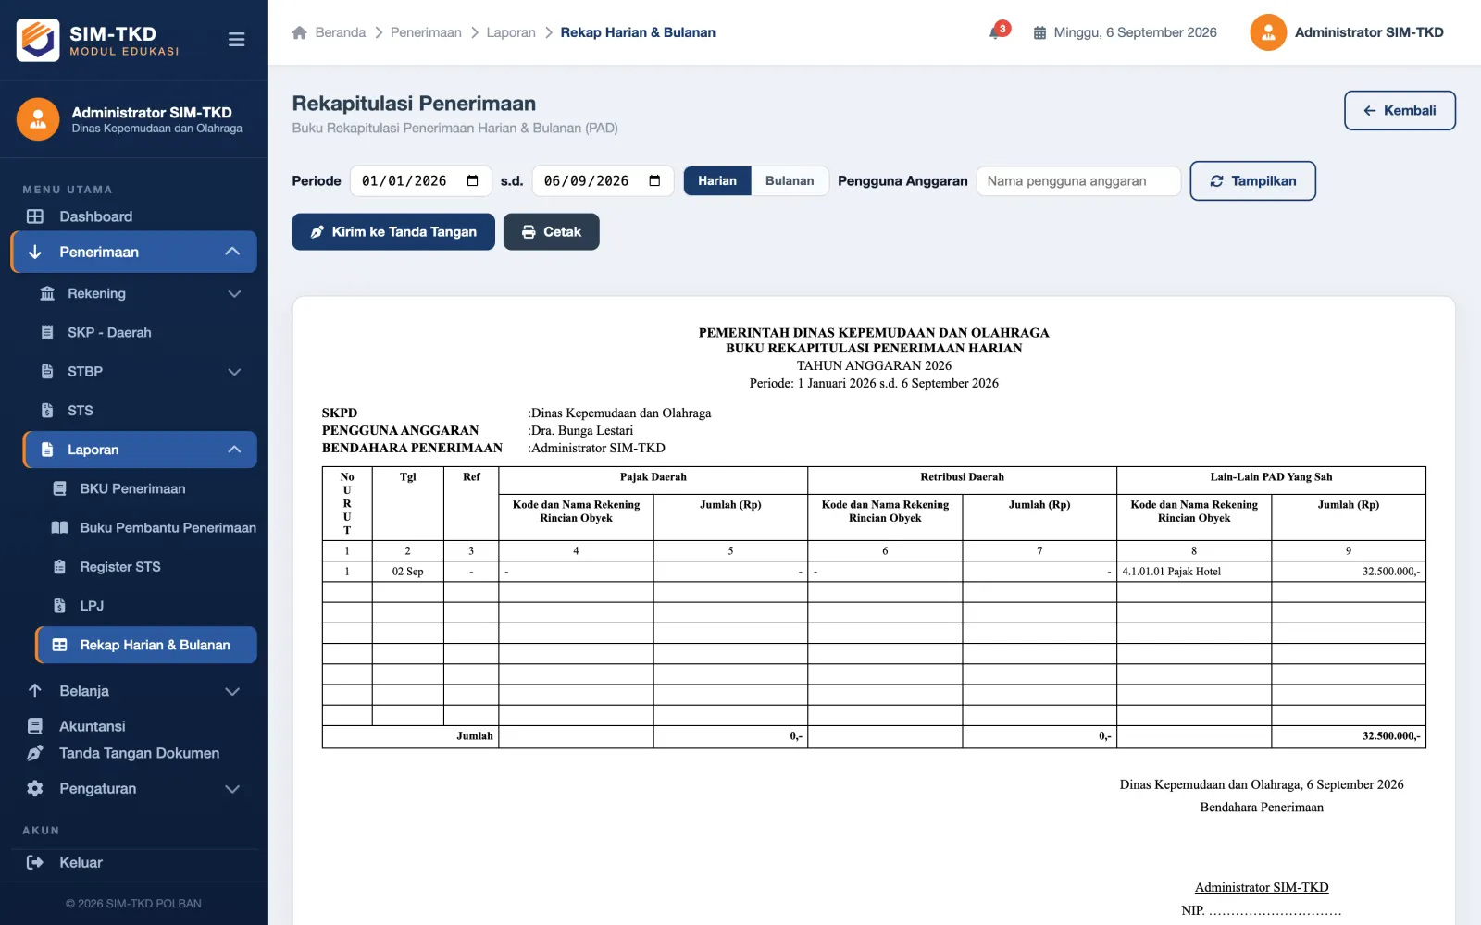Click the 4.1.01.01 Pajak Hotel cell
Screen dimensions: 1481x925
click(1193, 572)
